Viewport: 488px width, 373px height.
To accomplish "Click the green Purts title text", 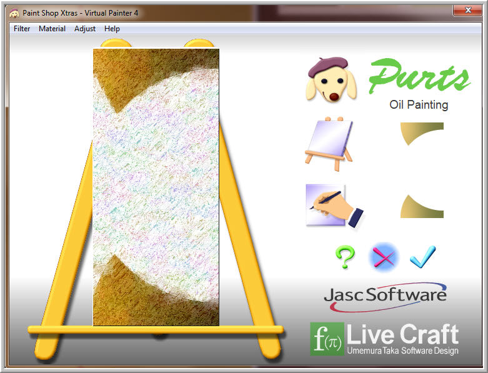I will [x=419, y=76].
